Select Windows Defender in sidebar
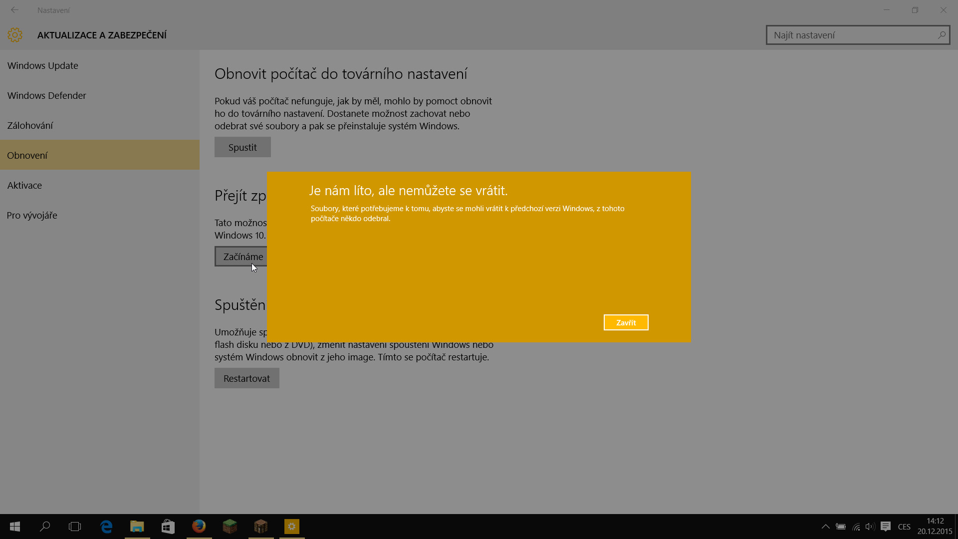This screenshot has width=958, height=539. 47,95
